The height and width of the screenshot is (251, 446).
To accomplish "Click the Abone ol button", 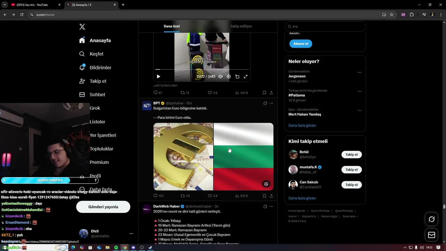I will [301, 44].
